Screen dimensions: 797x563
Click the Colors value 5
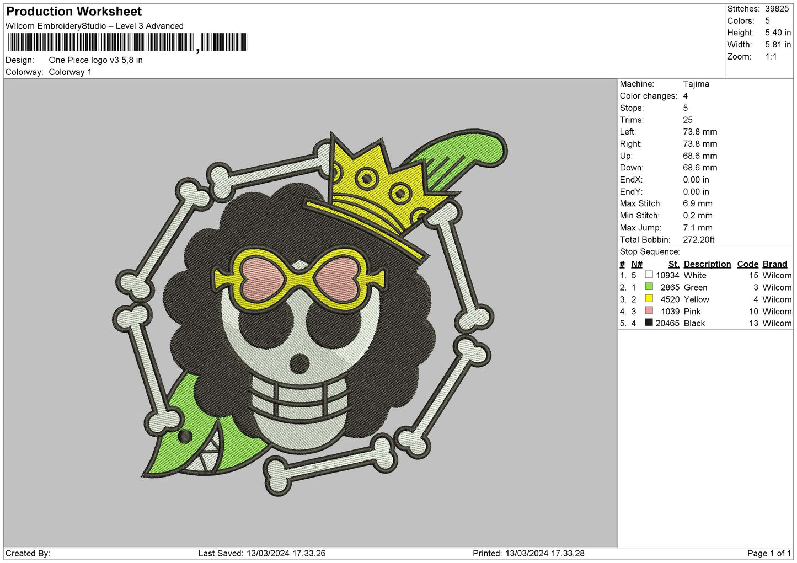767,21
